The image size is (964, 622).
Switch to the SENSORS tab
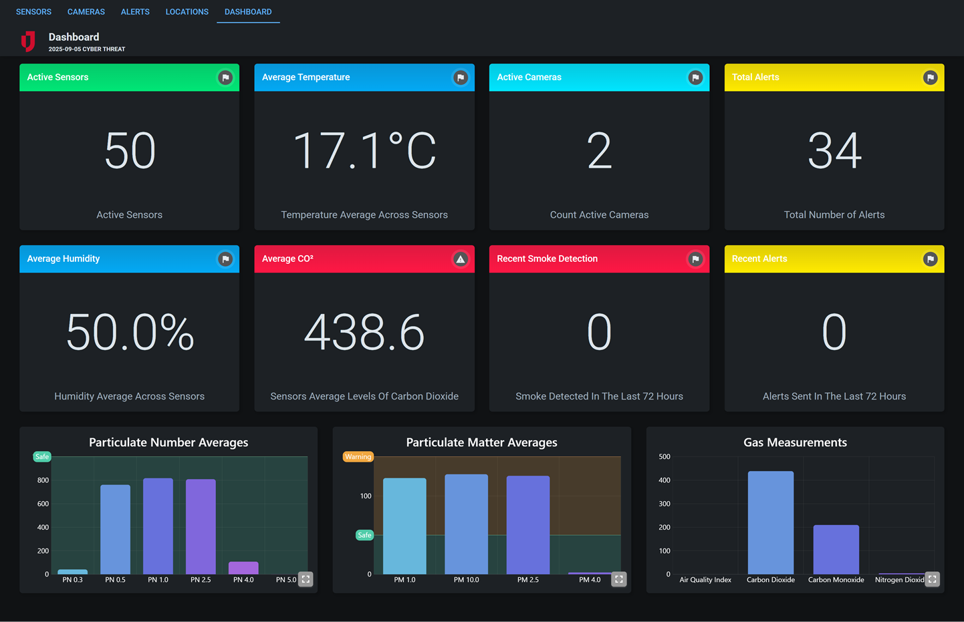point(33,11)
